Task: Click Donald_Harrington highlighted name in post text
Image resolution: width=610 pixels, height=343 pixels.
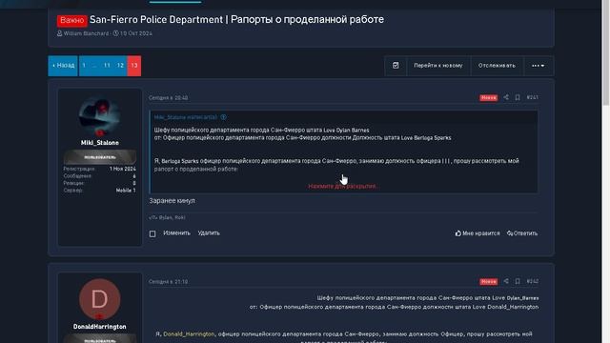Action: (x=189, y=334)
